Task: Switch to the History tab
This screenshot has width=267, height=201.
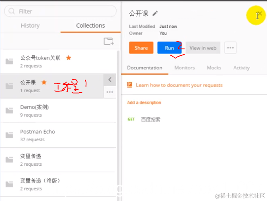Action: pos(30,26)
